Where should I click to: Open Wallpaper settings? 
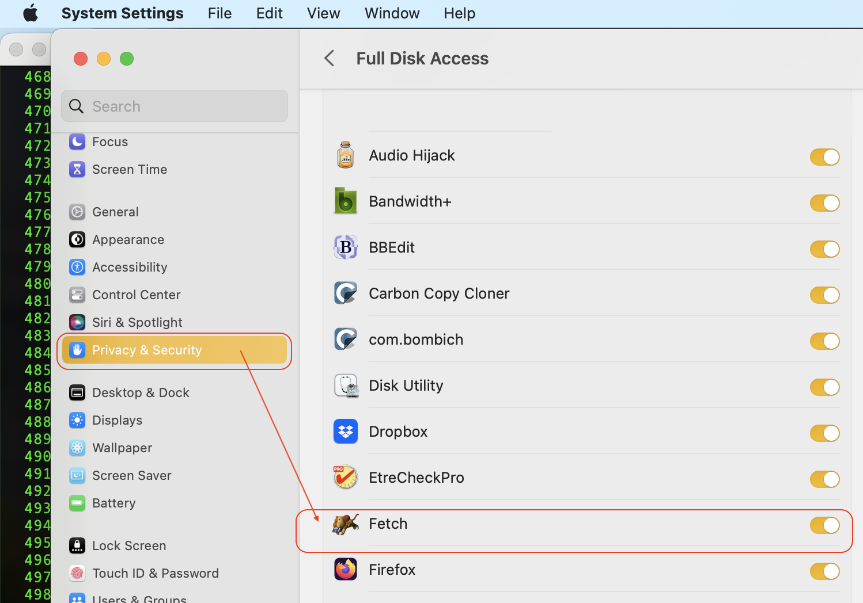(175, 448)
